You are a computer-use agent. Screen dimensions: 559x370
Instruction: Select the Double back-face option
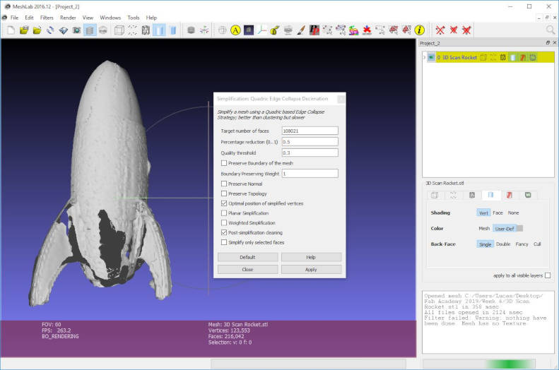click(503, 244)
